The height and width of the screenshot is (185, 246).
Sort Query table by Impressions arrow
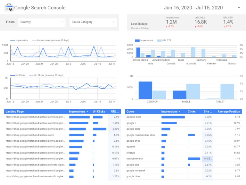[x=180, y=111]
